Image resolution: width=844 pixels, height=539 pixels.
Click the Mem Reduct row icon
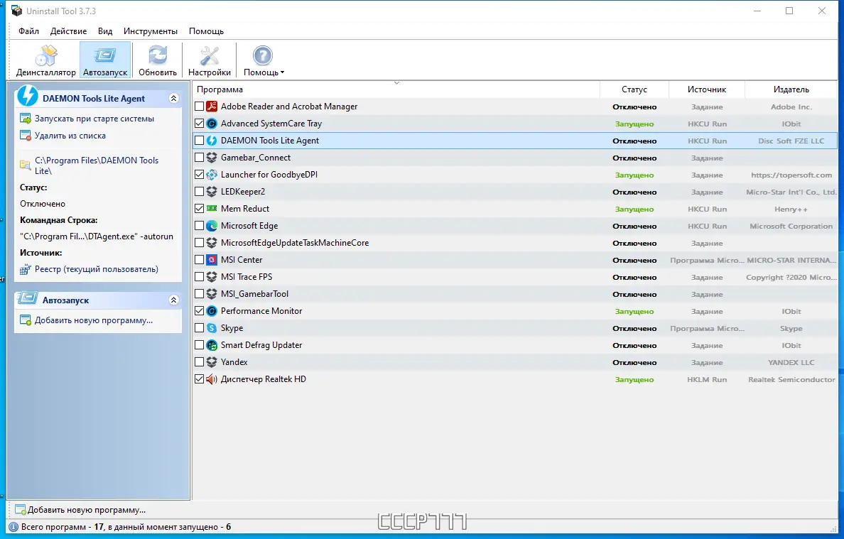(x=212, y=209)
